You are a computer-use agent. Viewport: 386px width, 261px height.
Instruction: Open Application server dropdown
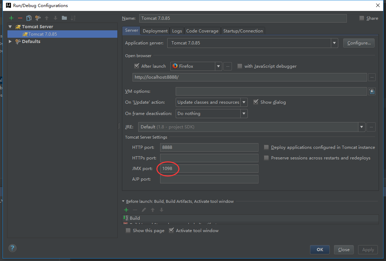point(334,43)
